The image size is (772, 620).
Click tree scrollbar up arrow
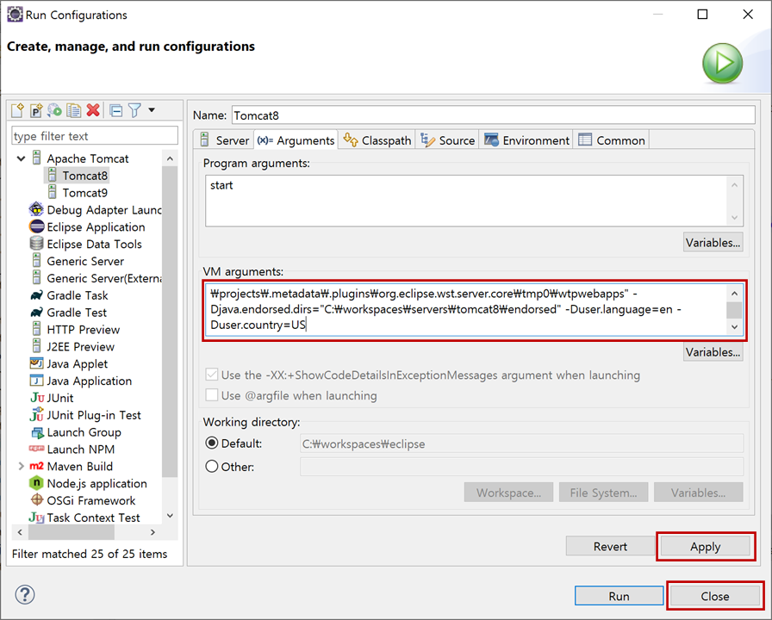(x=170, y=158)
